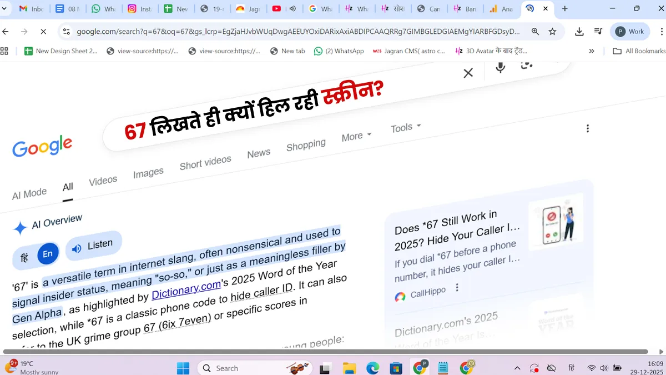Click the horizontal scrollbar at the page bottom
This screenshot has width=666, height=375.
[325, 352]
